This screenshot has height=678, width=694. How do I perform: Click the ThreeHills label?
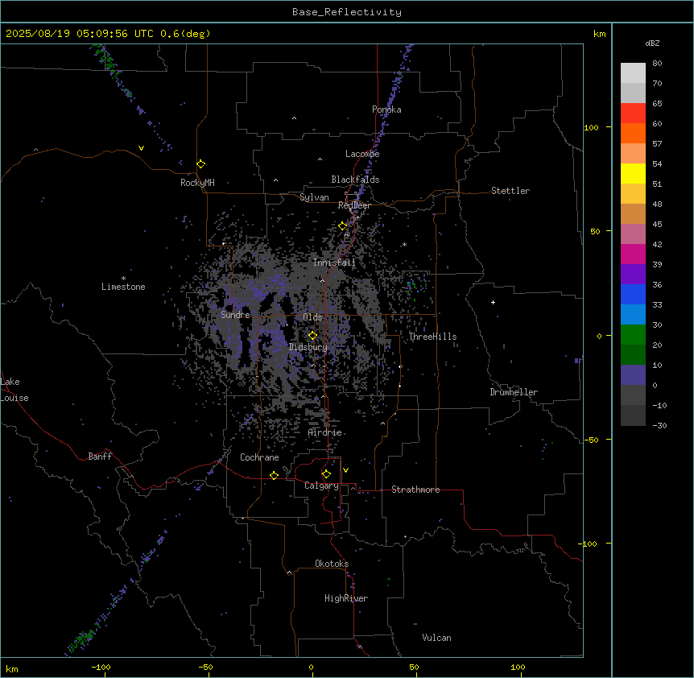[x=432, y=337]
